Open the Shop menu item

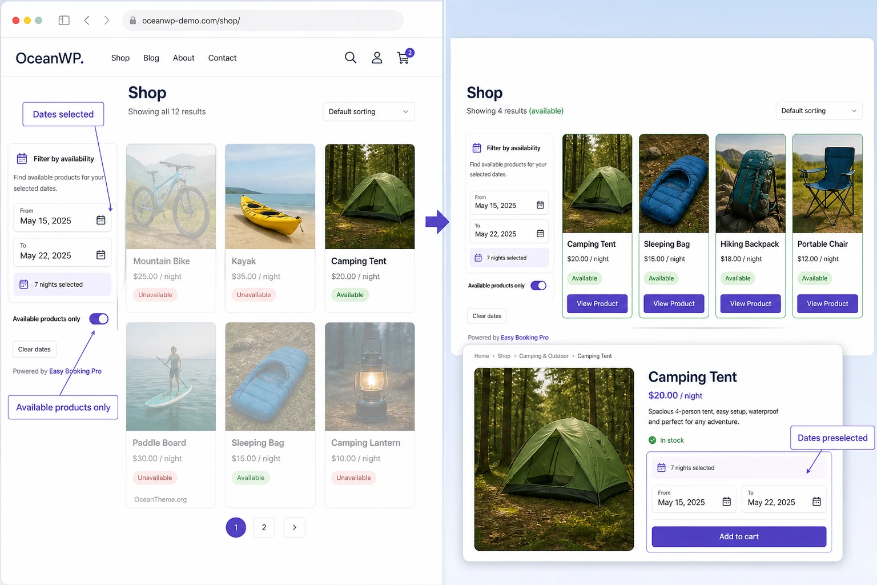[120, 58]
